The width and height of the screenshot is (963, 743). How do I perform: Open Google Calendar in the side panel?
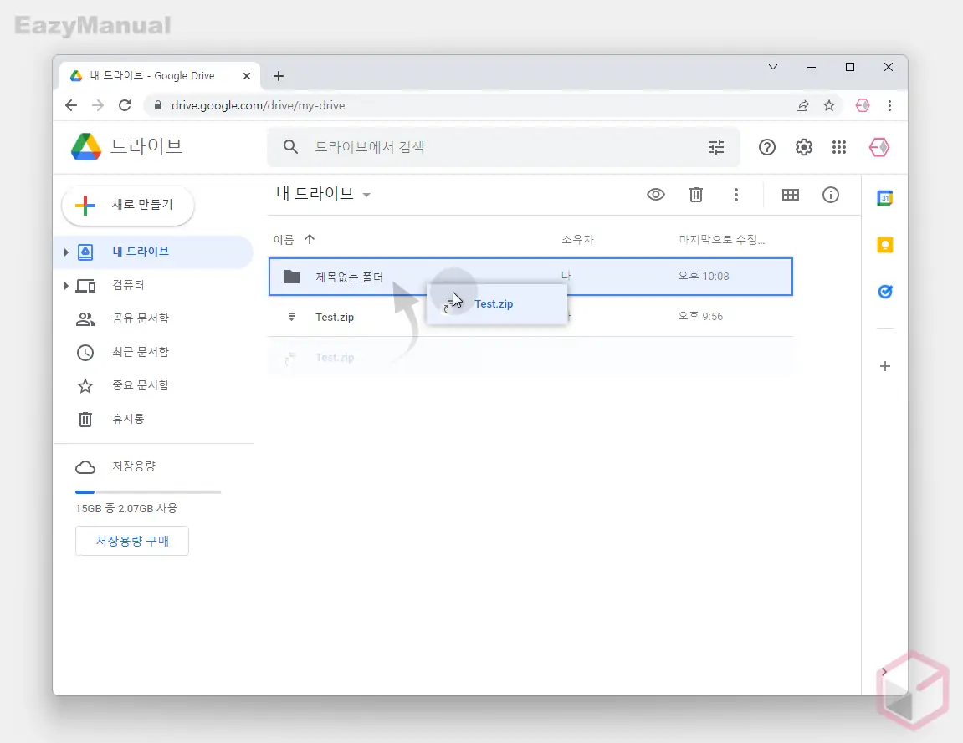tap(884, 198)
